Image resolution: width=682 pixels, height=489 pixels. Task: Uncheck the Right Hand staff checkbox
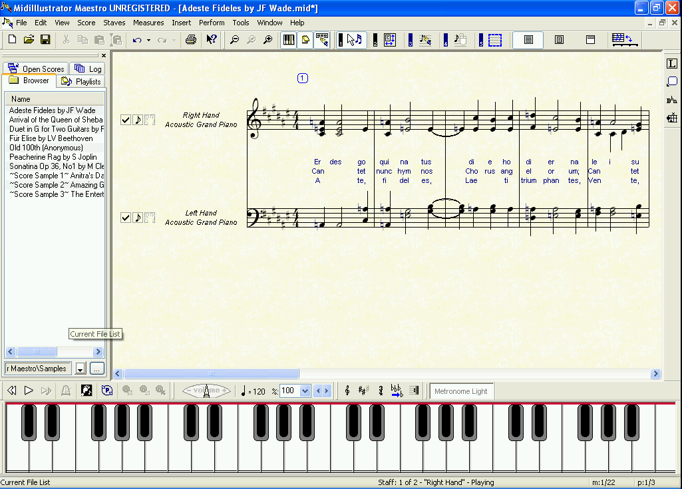coord(126,120)
